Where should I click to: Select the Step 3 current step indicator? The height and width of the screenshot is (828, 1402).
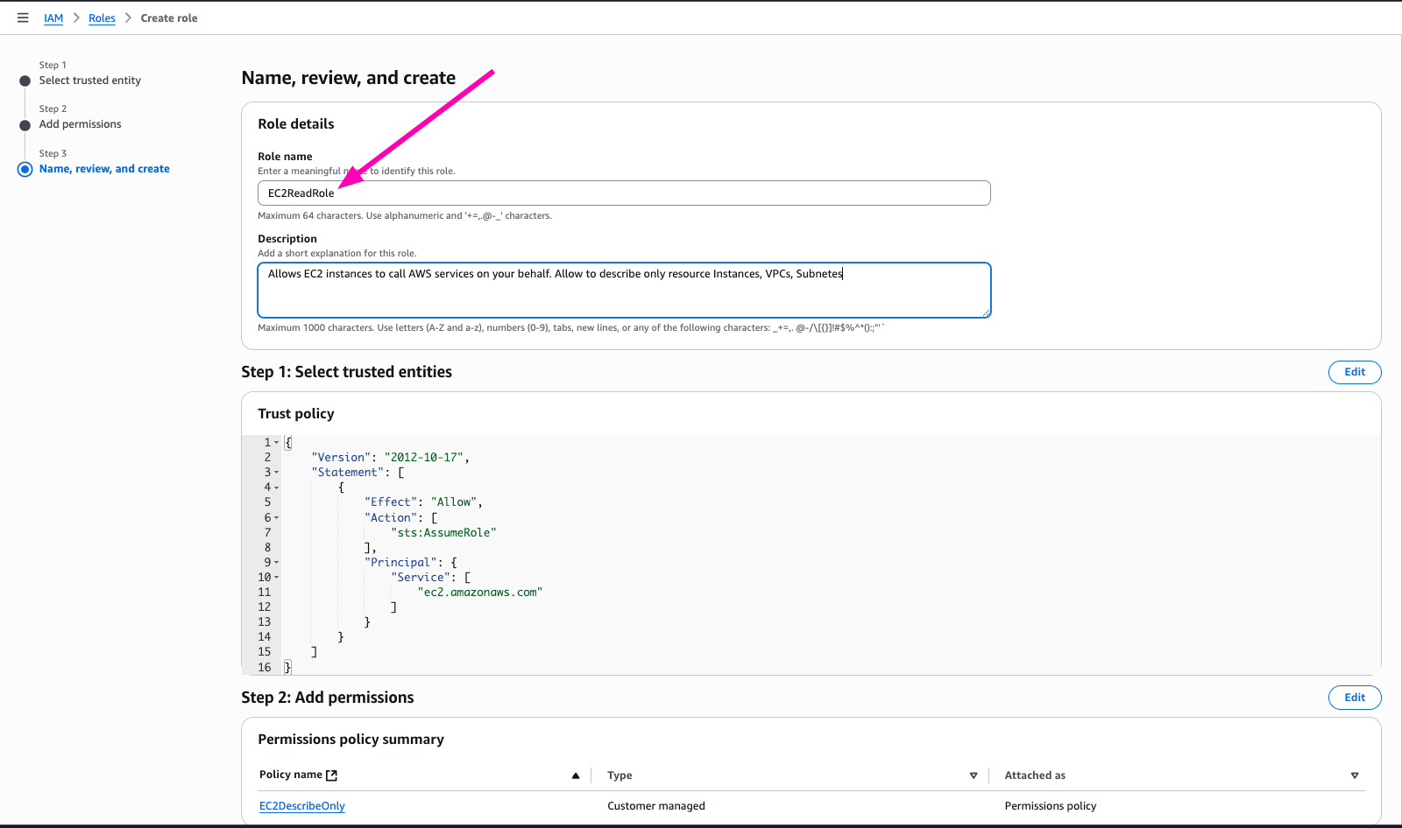click(x=25, y=169)
